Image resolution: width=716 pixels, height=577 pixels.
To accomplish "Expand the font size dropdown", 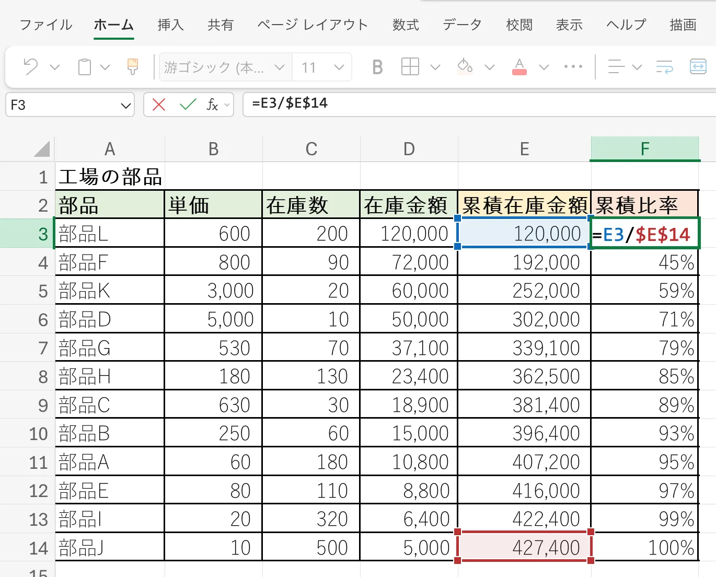I will click(339, 67).
